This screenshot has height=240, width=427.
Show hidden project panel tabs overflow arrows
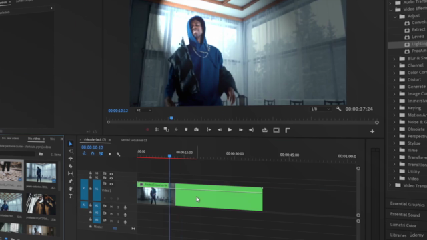click(61, 139)
